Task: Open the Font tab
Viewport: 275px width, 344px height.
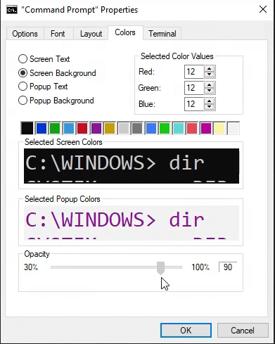Action: 58,34
